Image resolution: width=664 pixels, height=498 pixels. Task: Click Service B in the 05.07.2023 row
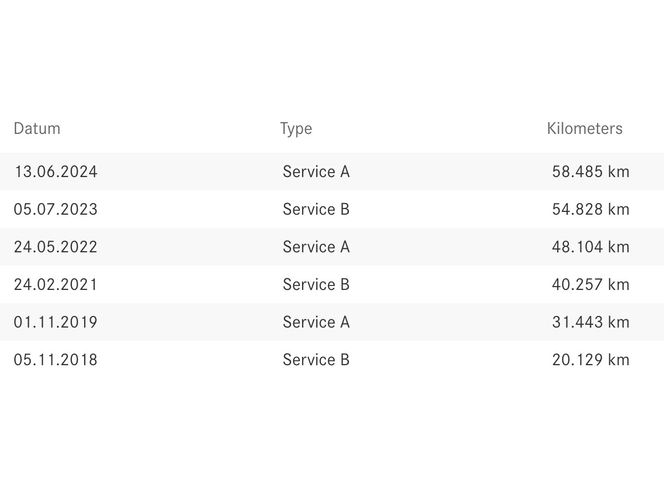(316, 209)
